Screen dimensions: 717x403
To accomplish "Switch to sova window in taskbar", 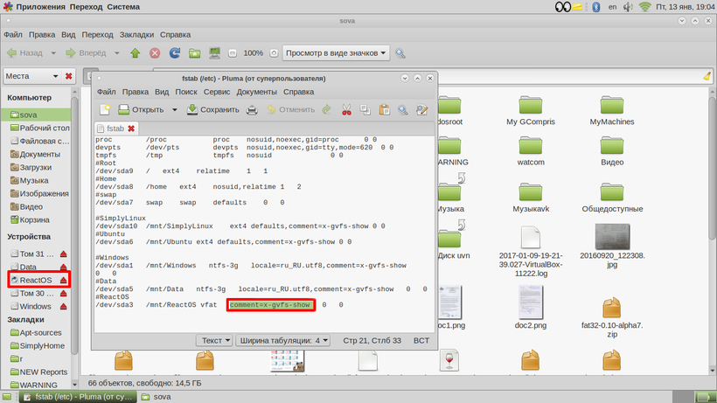I will coord(156,397).
